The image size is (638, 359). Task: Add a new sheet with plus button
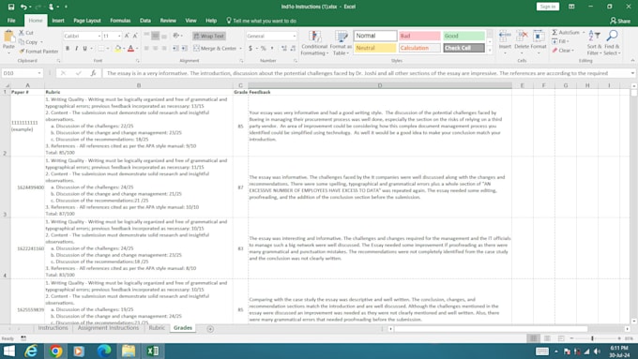click(x=210, y=328)
